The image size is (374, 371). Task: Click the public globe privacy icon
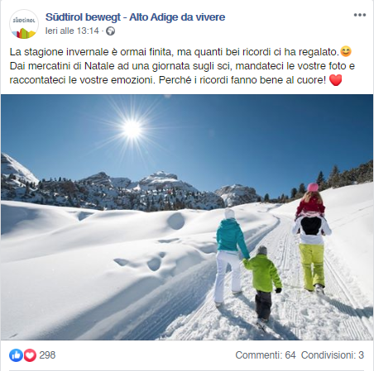[x=111, y=31]
